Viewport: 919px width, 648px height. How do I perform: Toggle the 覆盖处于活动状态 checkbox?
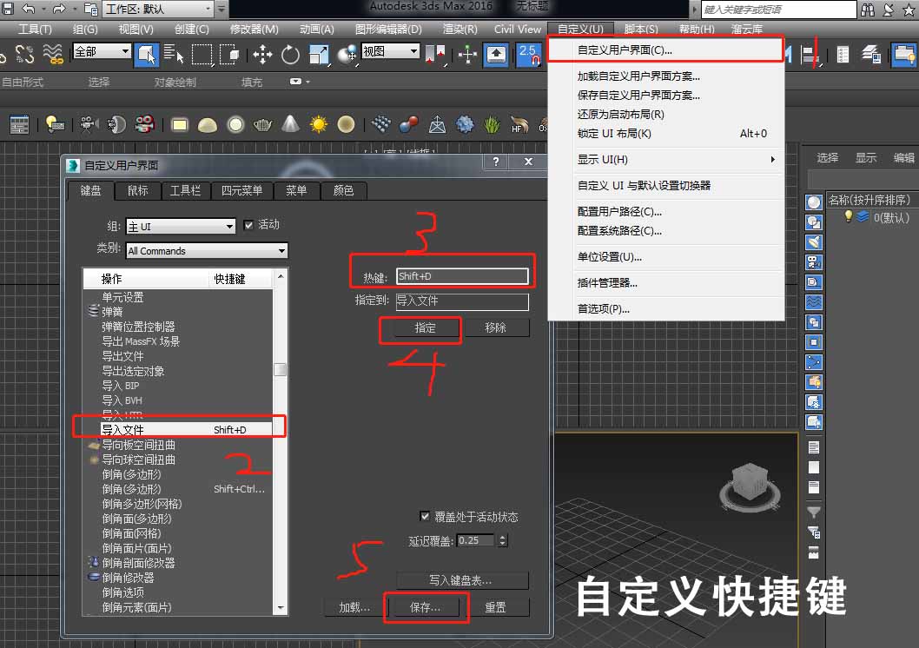tap(425, 517)
